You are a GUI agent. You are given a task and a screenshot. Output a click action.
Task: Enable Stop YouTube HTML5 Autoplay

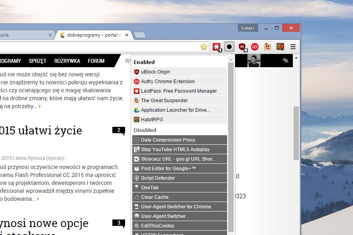174,149
